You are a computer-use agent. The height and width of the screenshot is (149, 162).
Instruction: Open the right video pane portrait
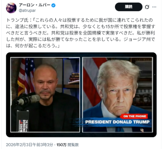pos(118,95)
